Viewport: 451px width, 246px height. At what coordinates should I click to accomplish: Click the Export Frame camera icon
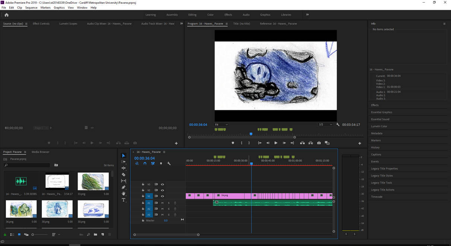tap(319, 143)
